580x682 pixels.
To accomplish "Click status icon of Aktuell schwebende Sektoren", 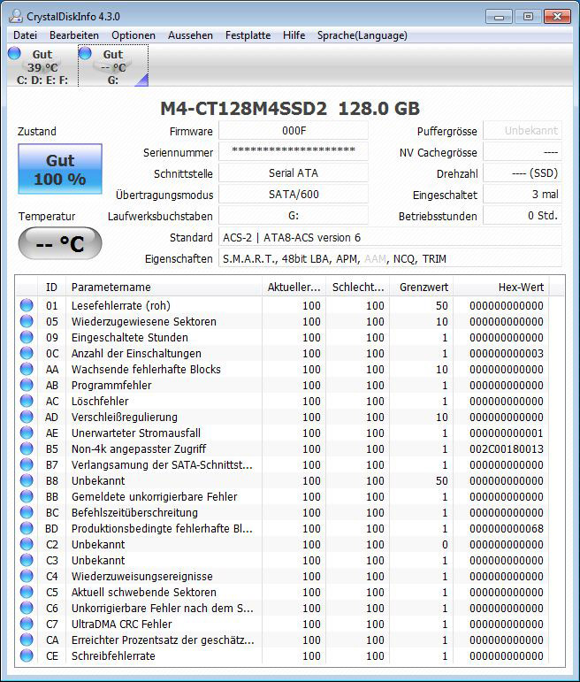I will pos(27,592).
